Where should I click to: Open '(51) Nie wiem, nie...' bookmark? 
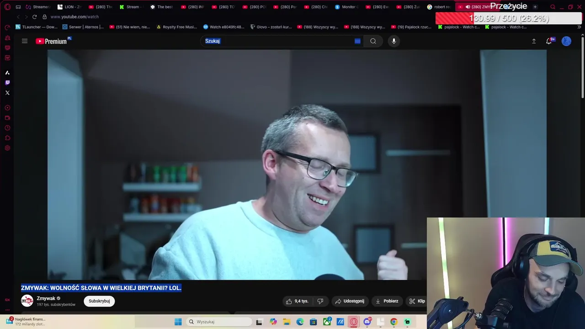pos(130,27)
